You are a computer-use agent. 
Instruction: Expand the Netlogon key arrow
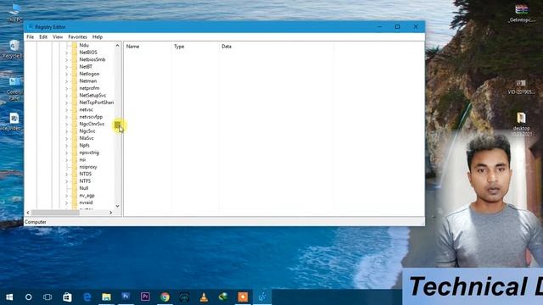click(66, 74)
